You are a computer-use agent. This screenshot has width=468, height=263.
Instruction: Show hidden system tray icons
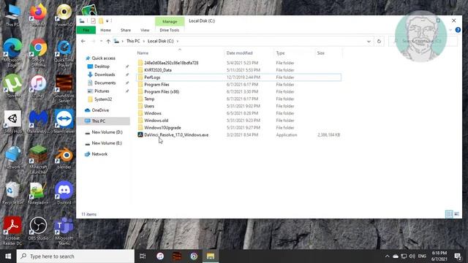coord(387,256)
